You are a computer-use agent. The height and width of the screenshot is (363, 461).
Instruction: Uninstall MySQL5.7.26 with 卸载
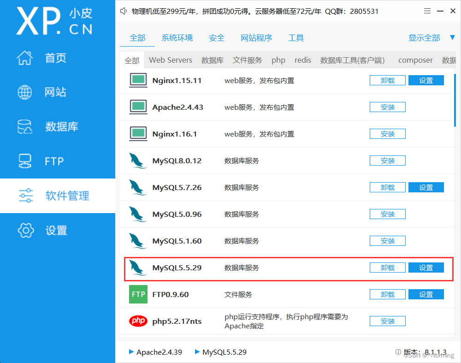[388, 187]
